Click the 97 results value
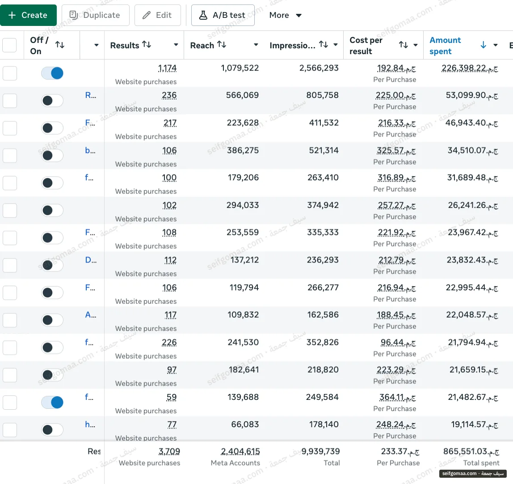The height and width of the screenshot is (484, 513). click(x=172, y=370)
